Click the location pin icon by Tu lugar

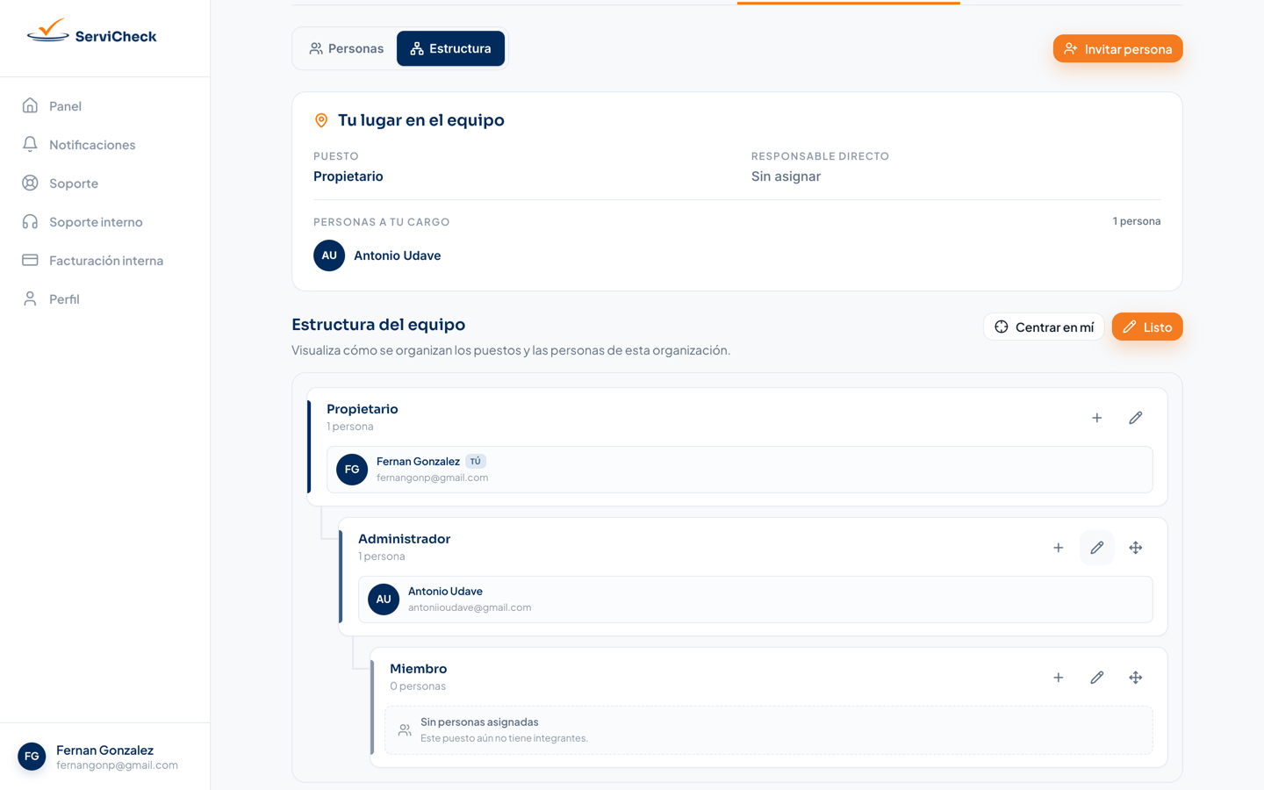pyautogui.click(x=321, y=120)
